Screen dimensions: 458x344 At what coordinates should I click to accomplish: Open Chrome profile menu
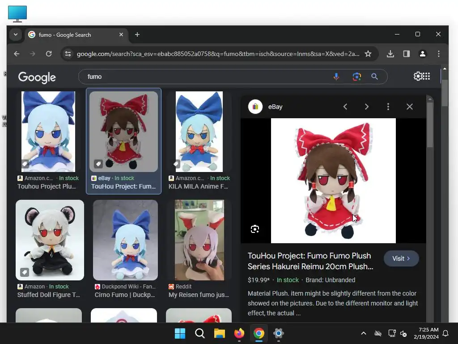pyautogui.click(x=422, y=54)
